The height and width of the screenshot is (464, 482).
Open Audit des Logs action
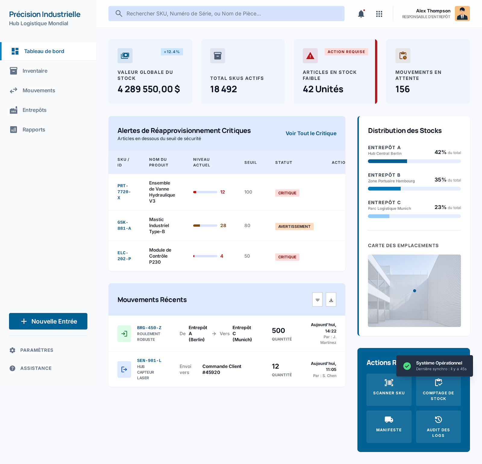point(438,426)
